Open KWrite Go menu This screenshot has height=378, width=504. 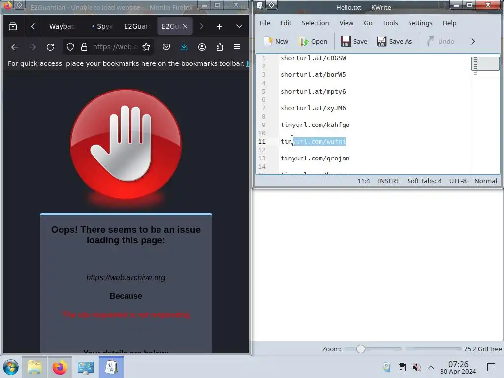click(368, 23)
